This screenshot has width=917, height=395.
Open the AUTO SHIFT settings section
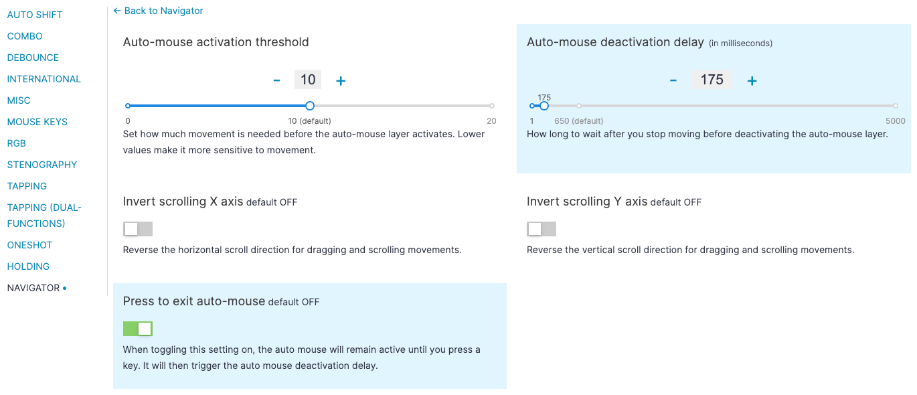[34, 15]
